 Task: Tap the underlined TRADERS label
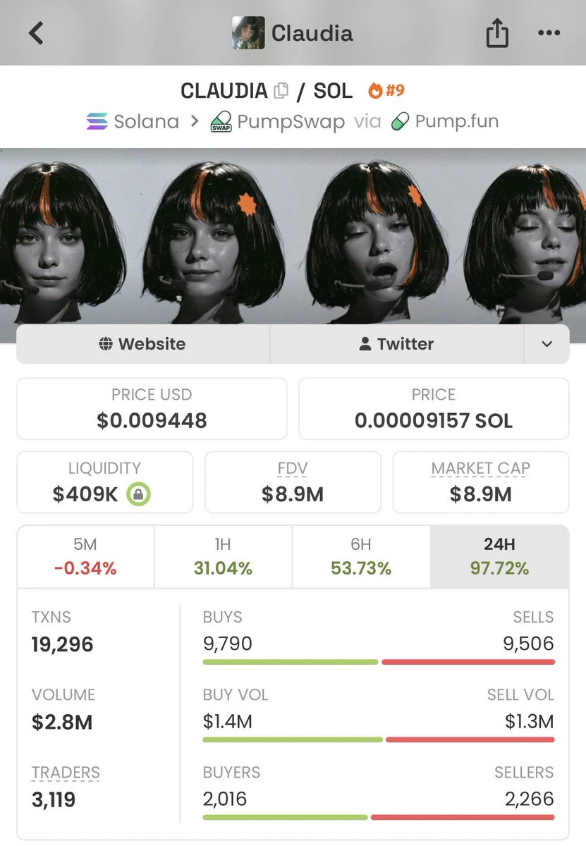tap(66, 773)
